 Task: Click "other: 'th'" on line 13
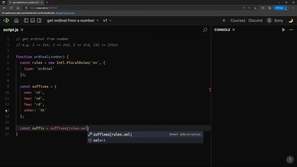coord(35,110)
